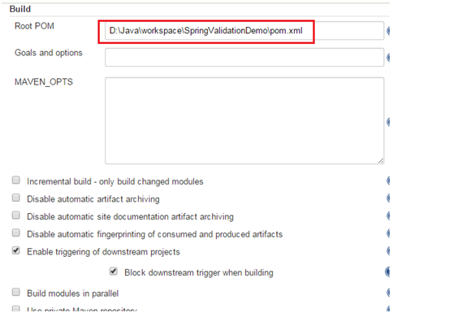Open help for Enable triggering of downstream
The image size is (449, 313).
[x=388, y=250]
